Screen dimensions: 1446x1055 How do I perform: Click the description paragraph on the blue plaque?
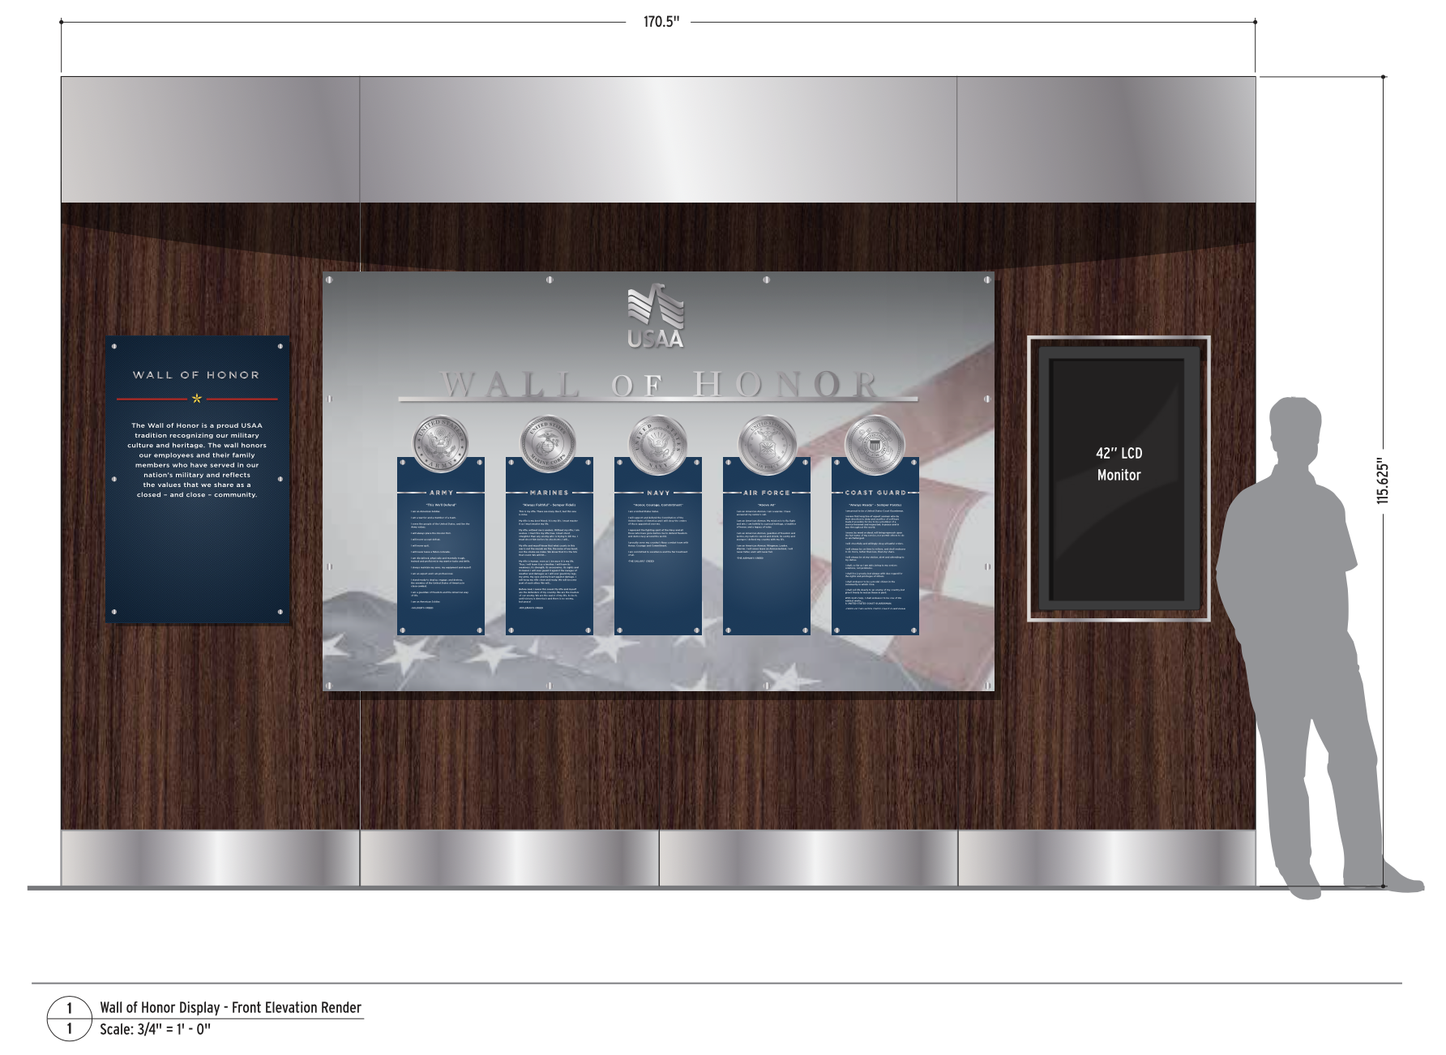click(x=197, y=459)
